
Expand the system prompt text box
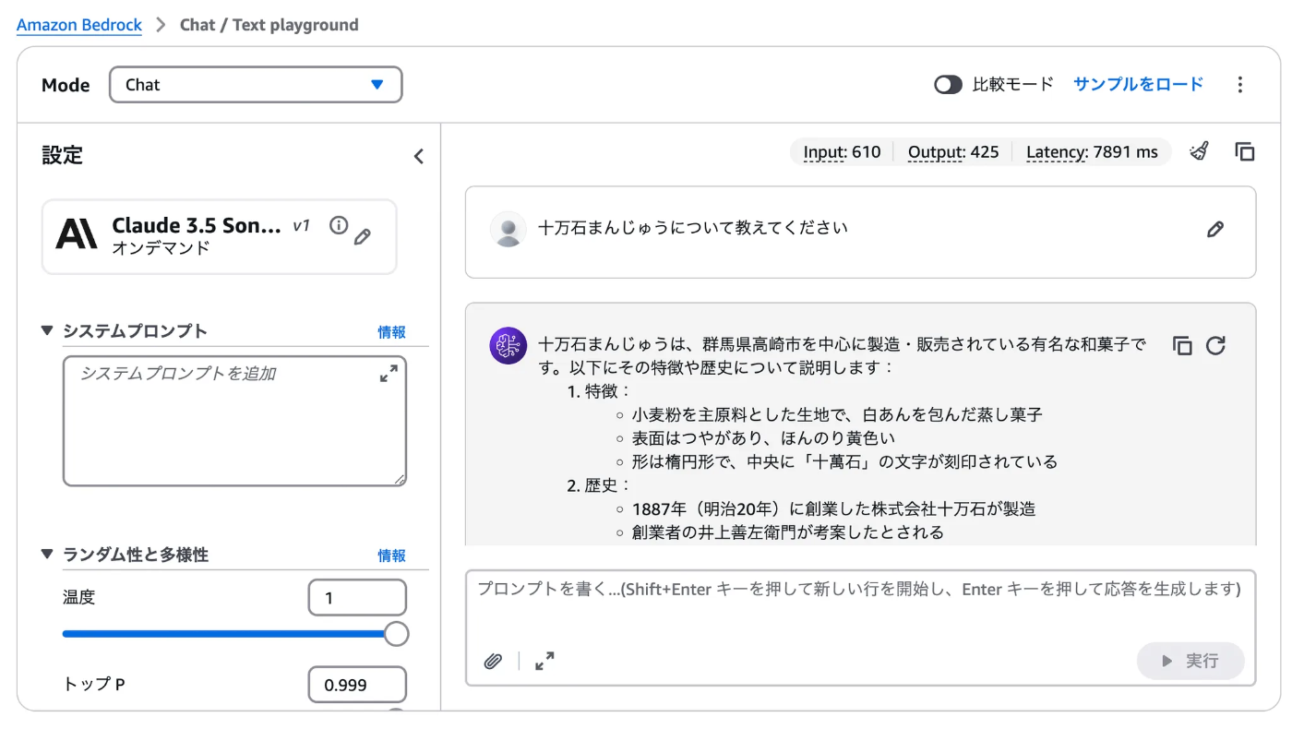[389, 374]
